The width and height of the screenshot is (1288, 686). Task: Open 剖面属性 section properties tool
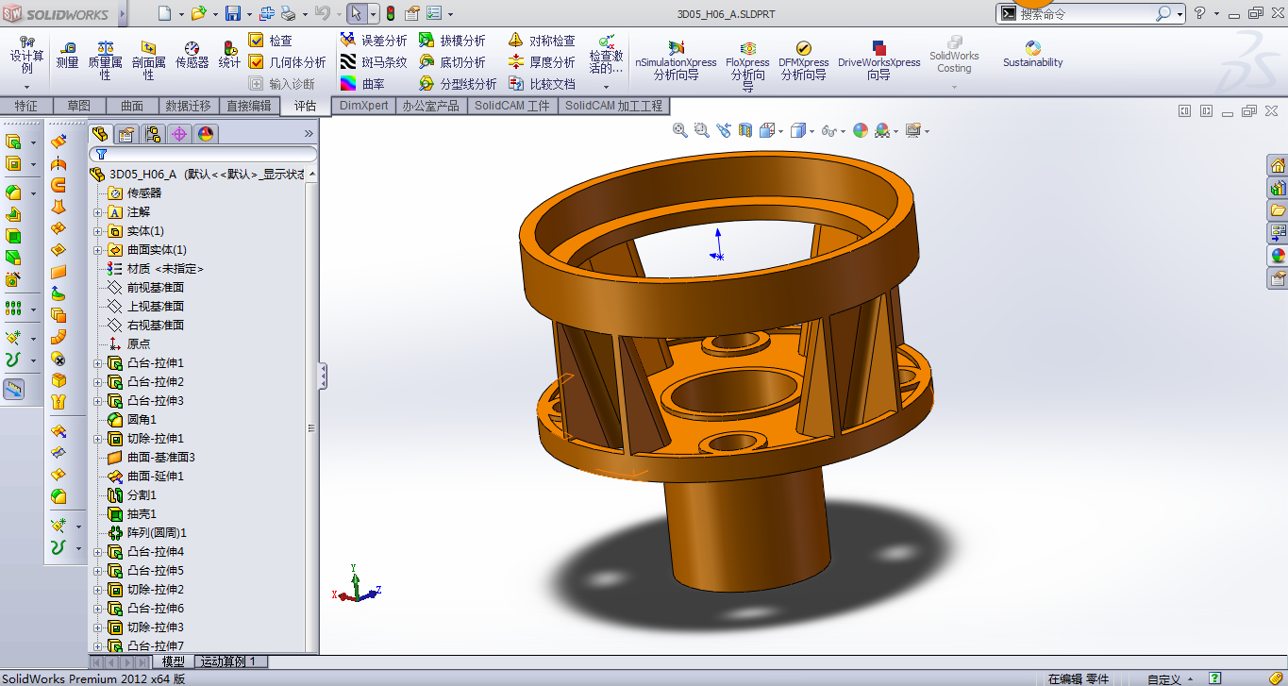[x=149, y=59]
